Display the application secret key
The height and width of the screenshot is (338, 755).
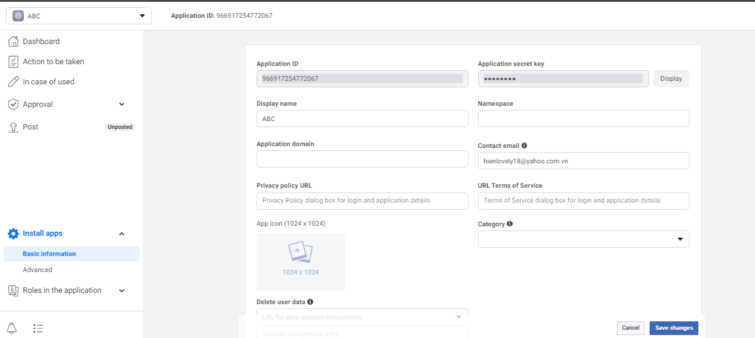(x=671, y=78)
